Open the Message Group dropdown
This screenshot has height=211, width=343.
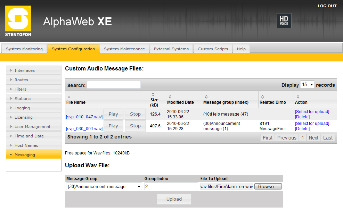click(x=104, y=187)
